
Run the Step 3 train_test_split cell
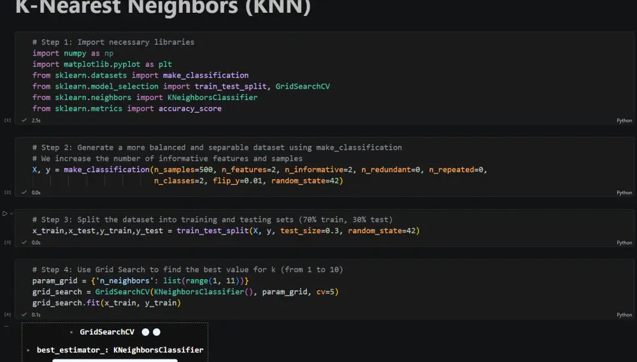pyautogui.click(x=5, y=214)
